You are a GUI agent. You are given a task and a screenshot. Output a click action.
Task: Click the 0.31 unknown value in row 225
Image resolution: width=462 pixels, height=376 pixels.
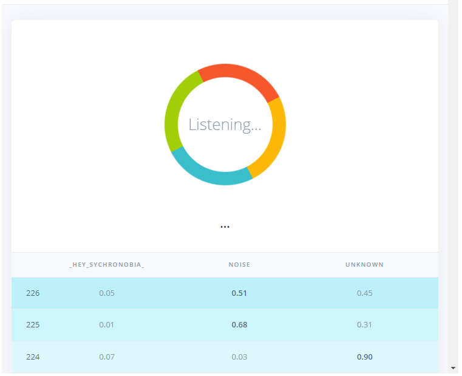pos(364,324)
